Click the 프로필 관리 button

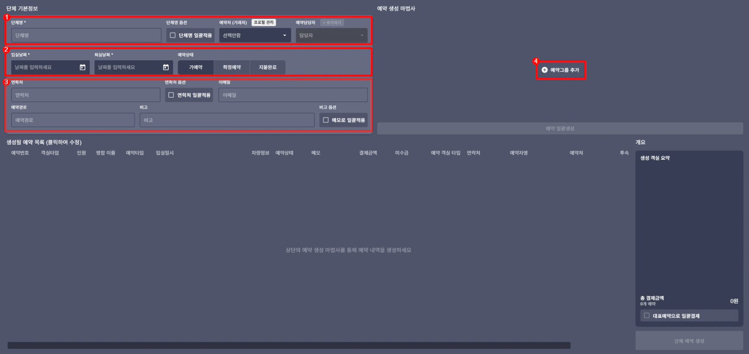(264, 22)
